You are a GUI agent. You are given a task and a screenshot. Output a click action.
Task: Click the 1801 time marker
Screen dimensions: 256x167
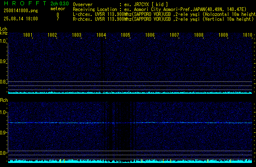(28, 35)
